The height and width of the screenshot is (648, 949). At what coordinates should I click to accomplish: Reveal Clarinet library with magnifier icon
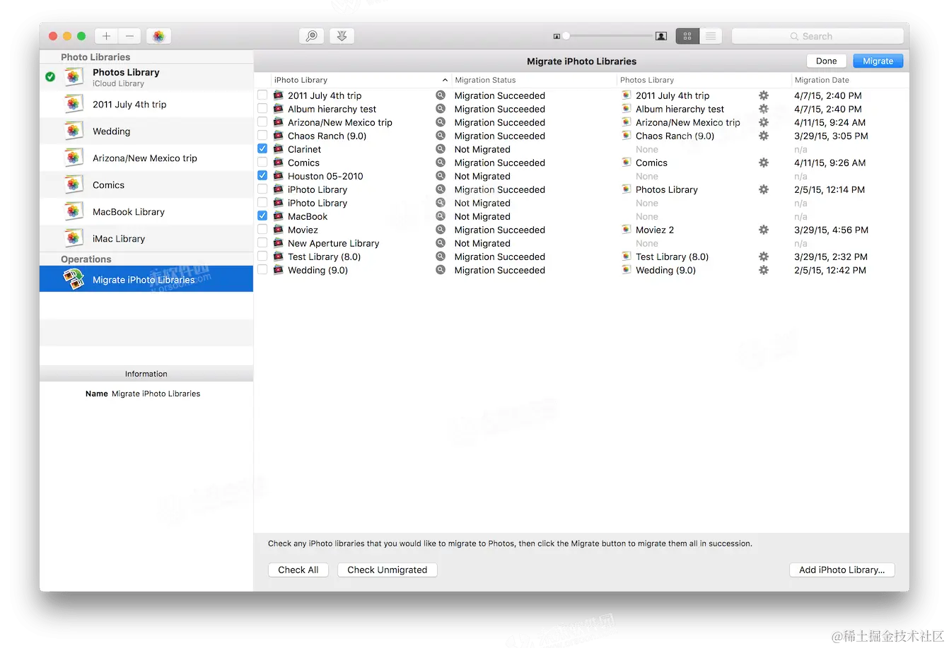pos(441,149)
